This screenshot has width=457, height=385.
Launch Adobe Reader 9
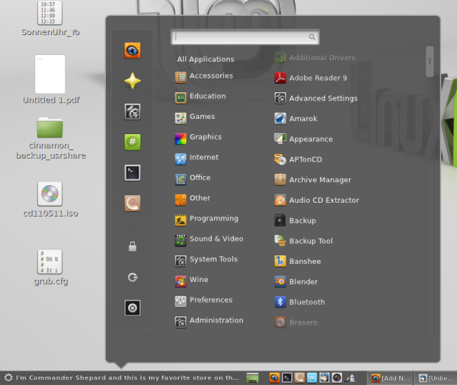click(x=311, y=78)
